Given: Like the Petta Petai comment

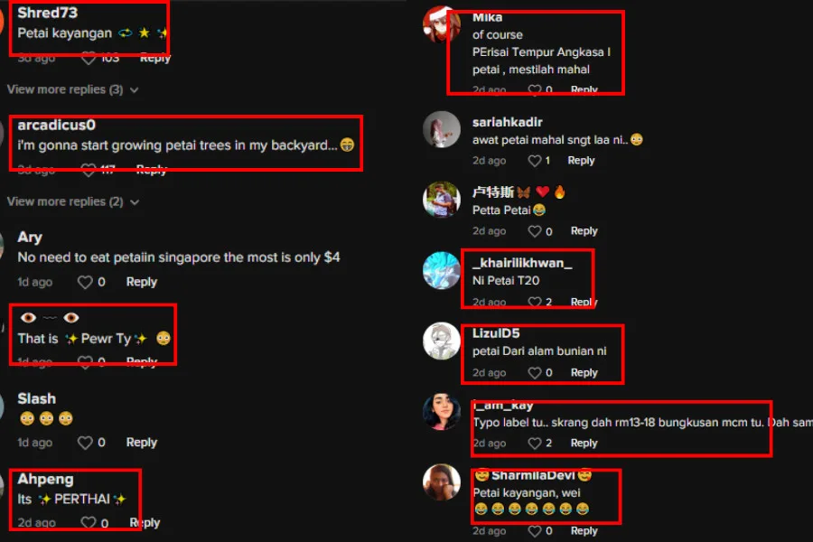Looking at the screenshot, I should (534, 231).
